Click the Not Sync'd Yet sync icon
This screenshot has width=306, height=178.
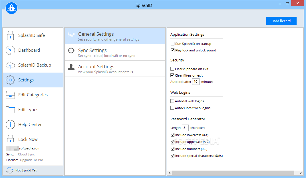click(10, 170)
